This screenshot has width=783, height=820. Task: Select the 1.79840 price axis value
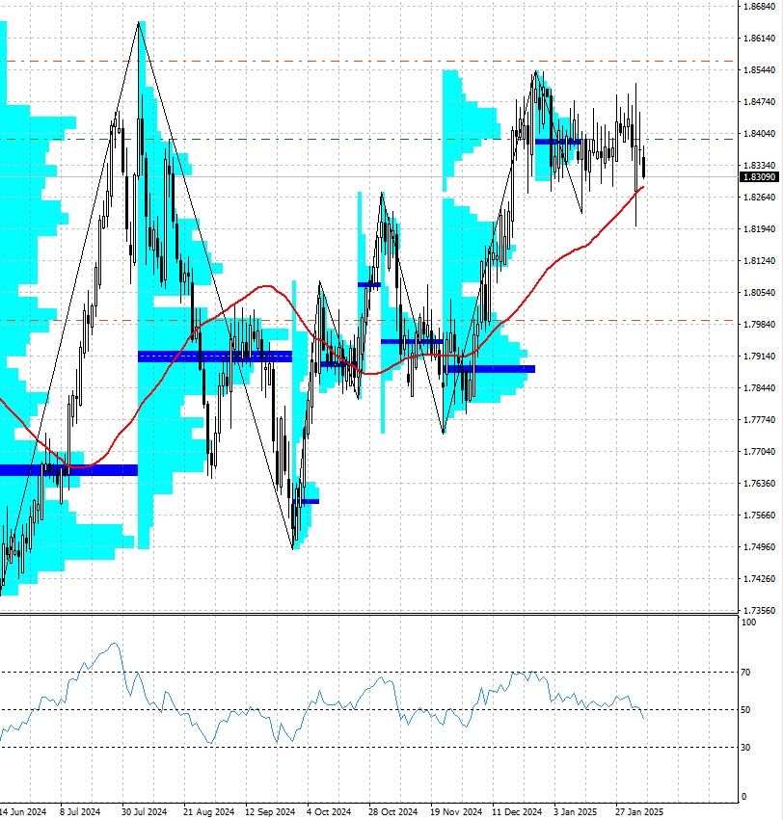(x=759, y=324)
